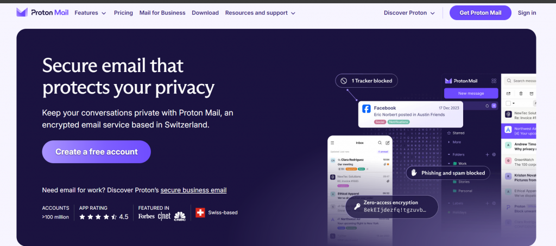Follow the secure business email link
This screenshot has width=556, height=246.
pyautogui.click(x=193, y=190)
